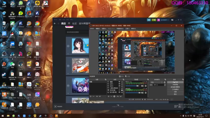210x118 pixels.
Task: Click the transition duration 300 ms field
Action: pos(159,85)
